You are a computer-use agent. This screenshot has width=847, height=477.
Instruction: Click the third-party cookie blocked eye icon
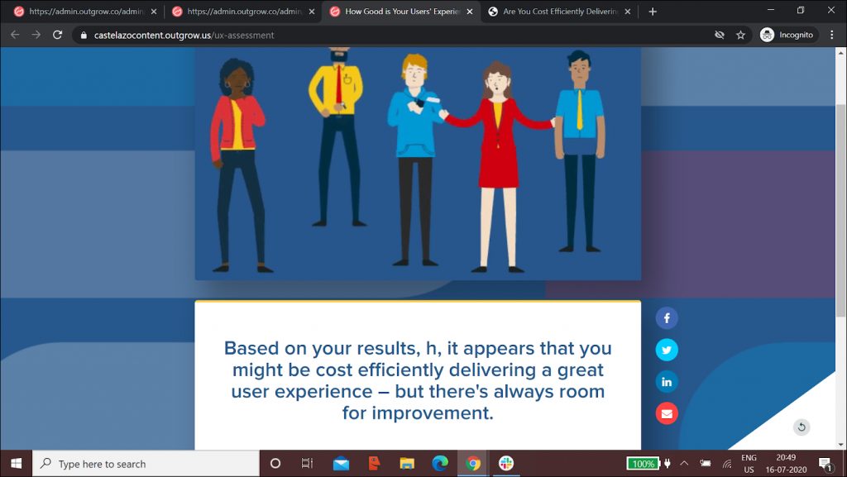click(x=720, y=35)
